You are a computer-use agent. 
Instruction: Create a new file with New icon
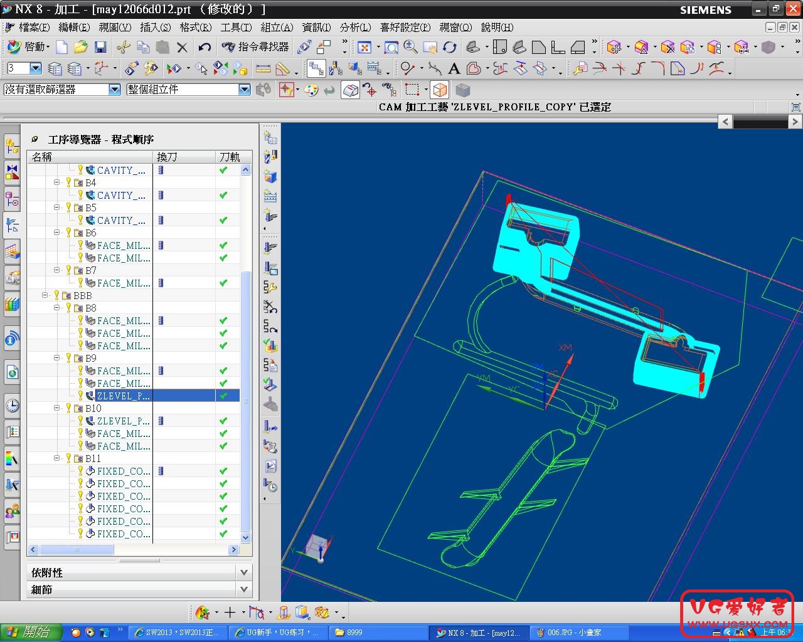click(61, 47)
